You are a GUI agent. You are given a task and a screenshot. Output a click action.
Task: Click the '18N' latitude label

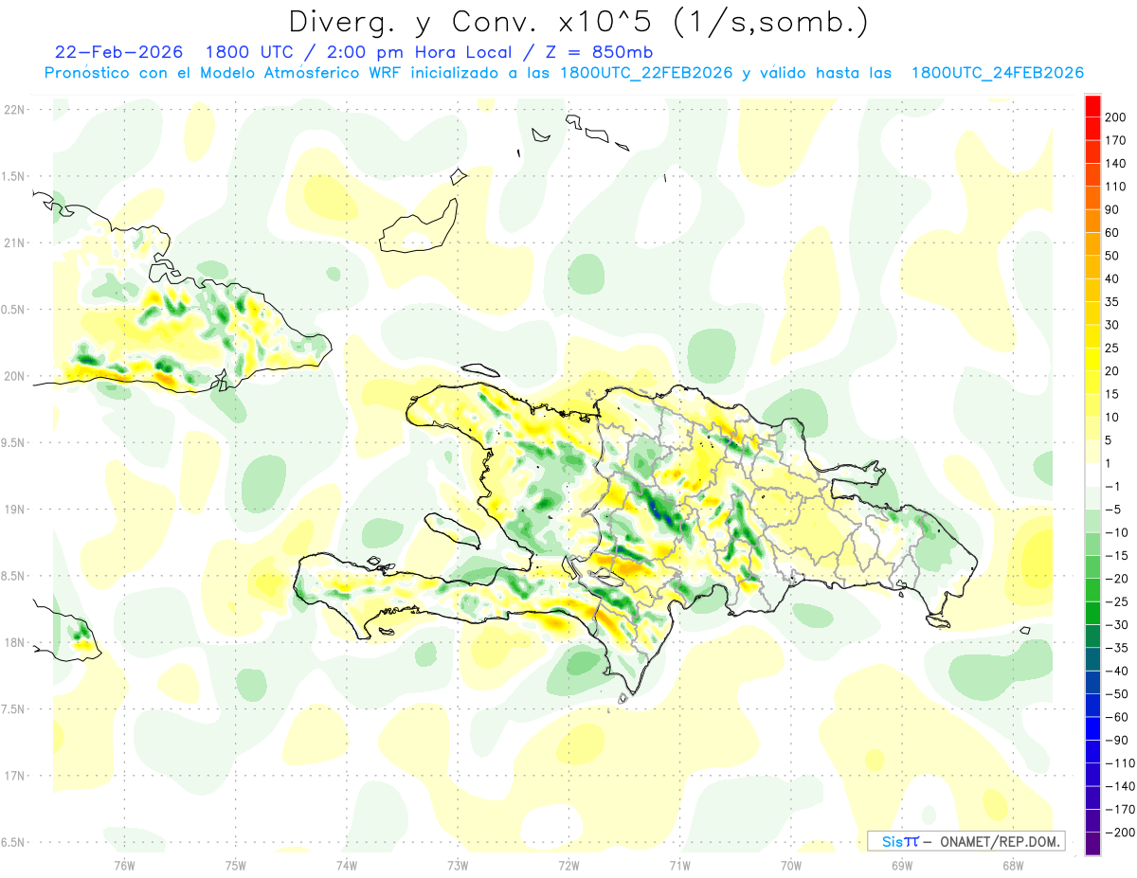point(13,642)
